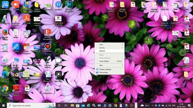
Task: Open the New submenu in context menu
Action: coord(109,65)
